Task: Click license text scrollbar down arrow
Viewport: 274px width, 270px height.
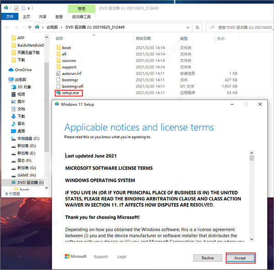Action: point(252,239)
